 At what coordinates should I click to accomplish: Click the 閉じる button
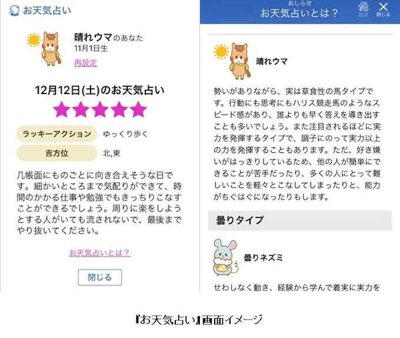pos(100,277)
